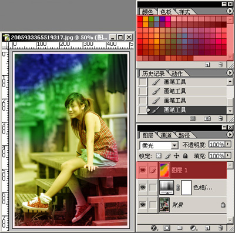The width and height of the screenshot is (235, 233).
Task: Add a layer style at Layers panel bottom
Action: coord(155,228)
